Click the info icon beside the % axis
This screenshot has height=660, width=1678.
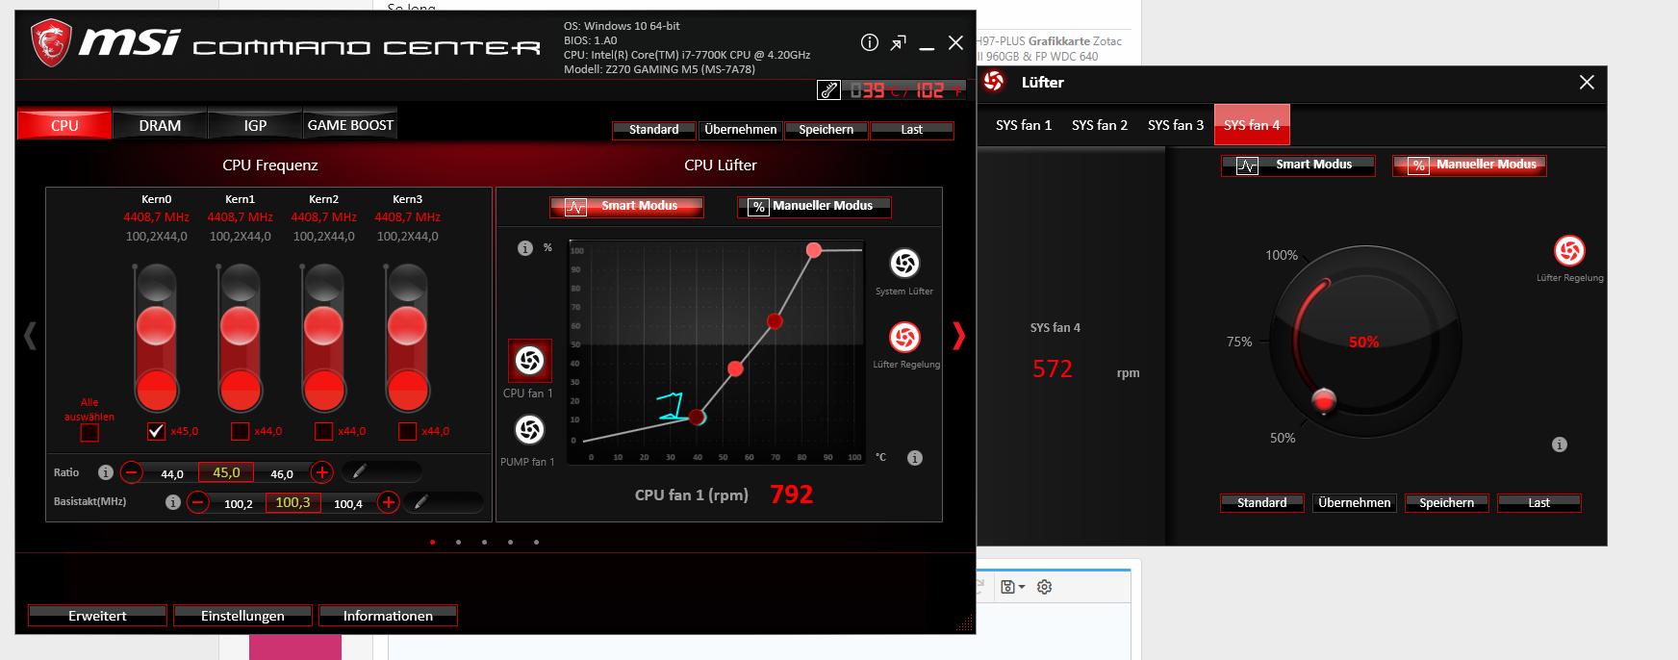pyautogui.click(x=525, y=248)
